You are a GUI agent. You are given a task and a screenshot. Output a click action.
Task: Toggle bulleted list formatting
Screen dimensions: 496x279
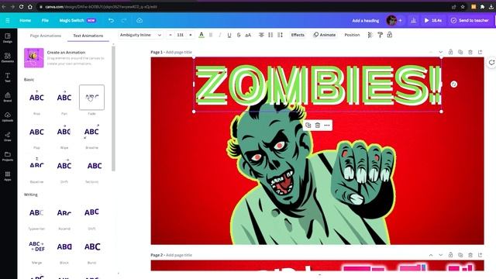pyautogui.click(x=270, y=35)
